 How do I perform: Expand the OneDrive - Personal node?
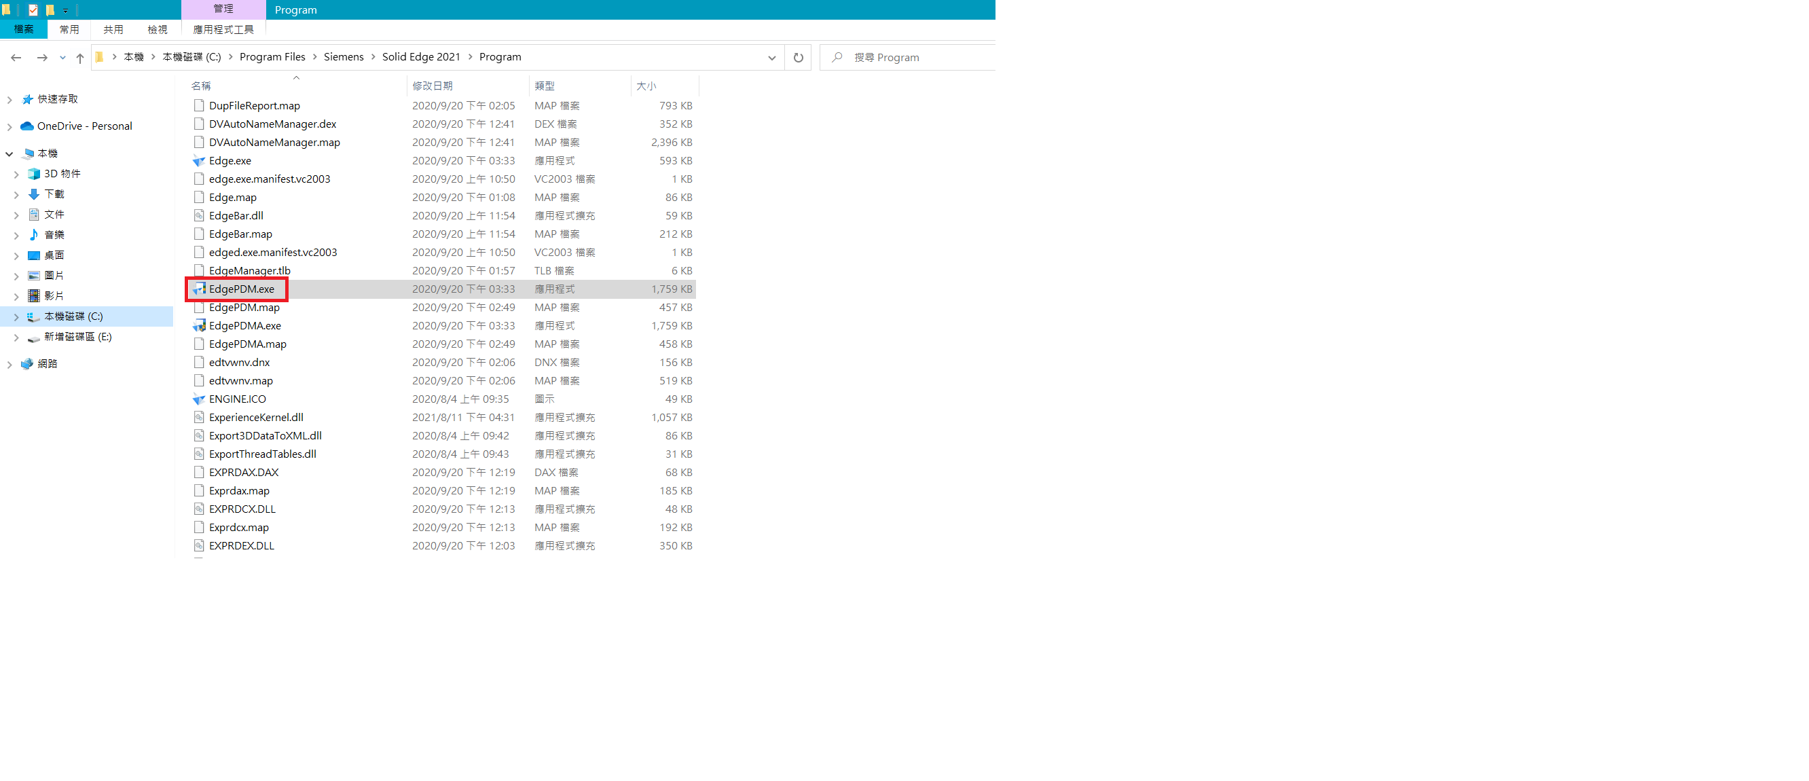pos(9,127)
